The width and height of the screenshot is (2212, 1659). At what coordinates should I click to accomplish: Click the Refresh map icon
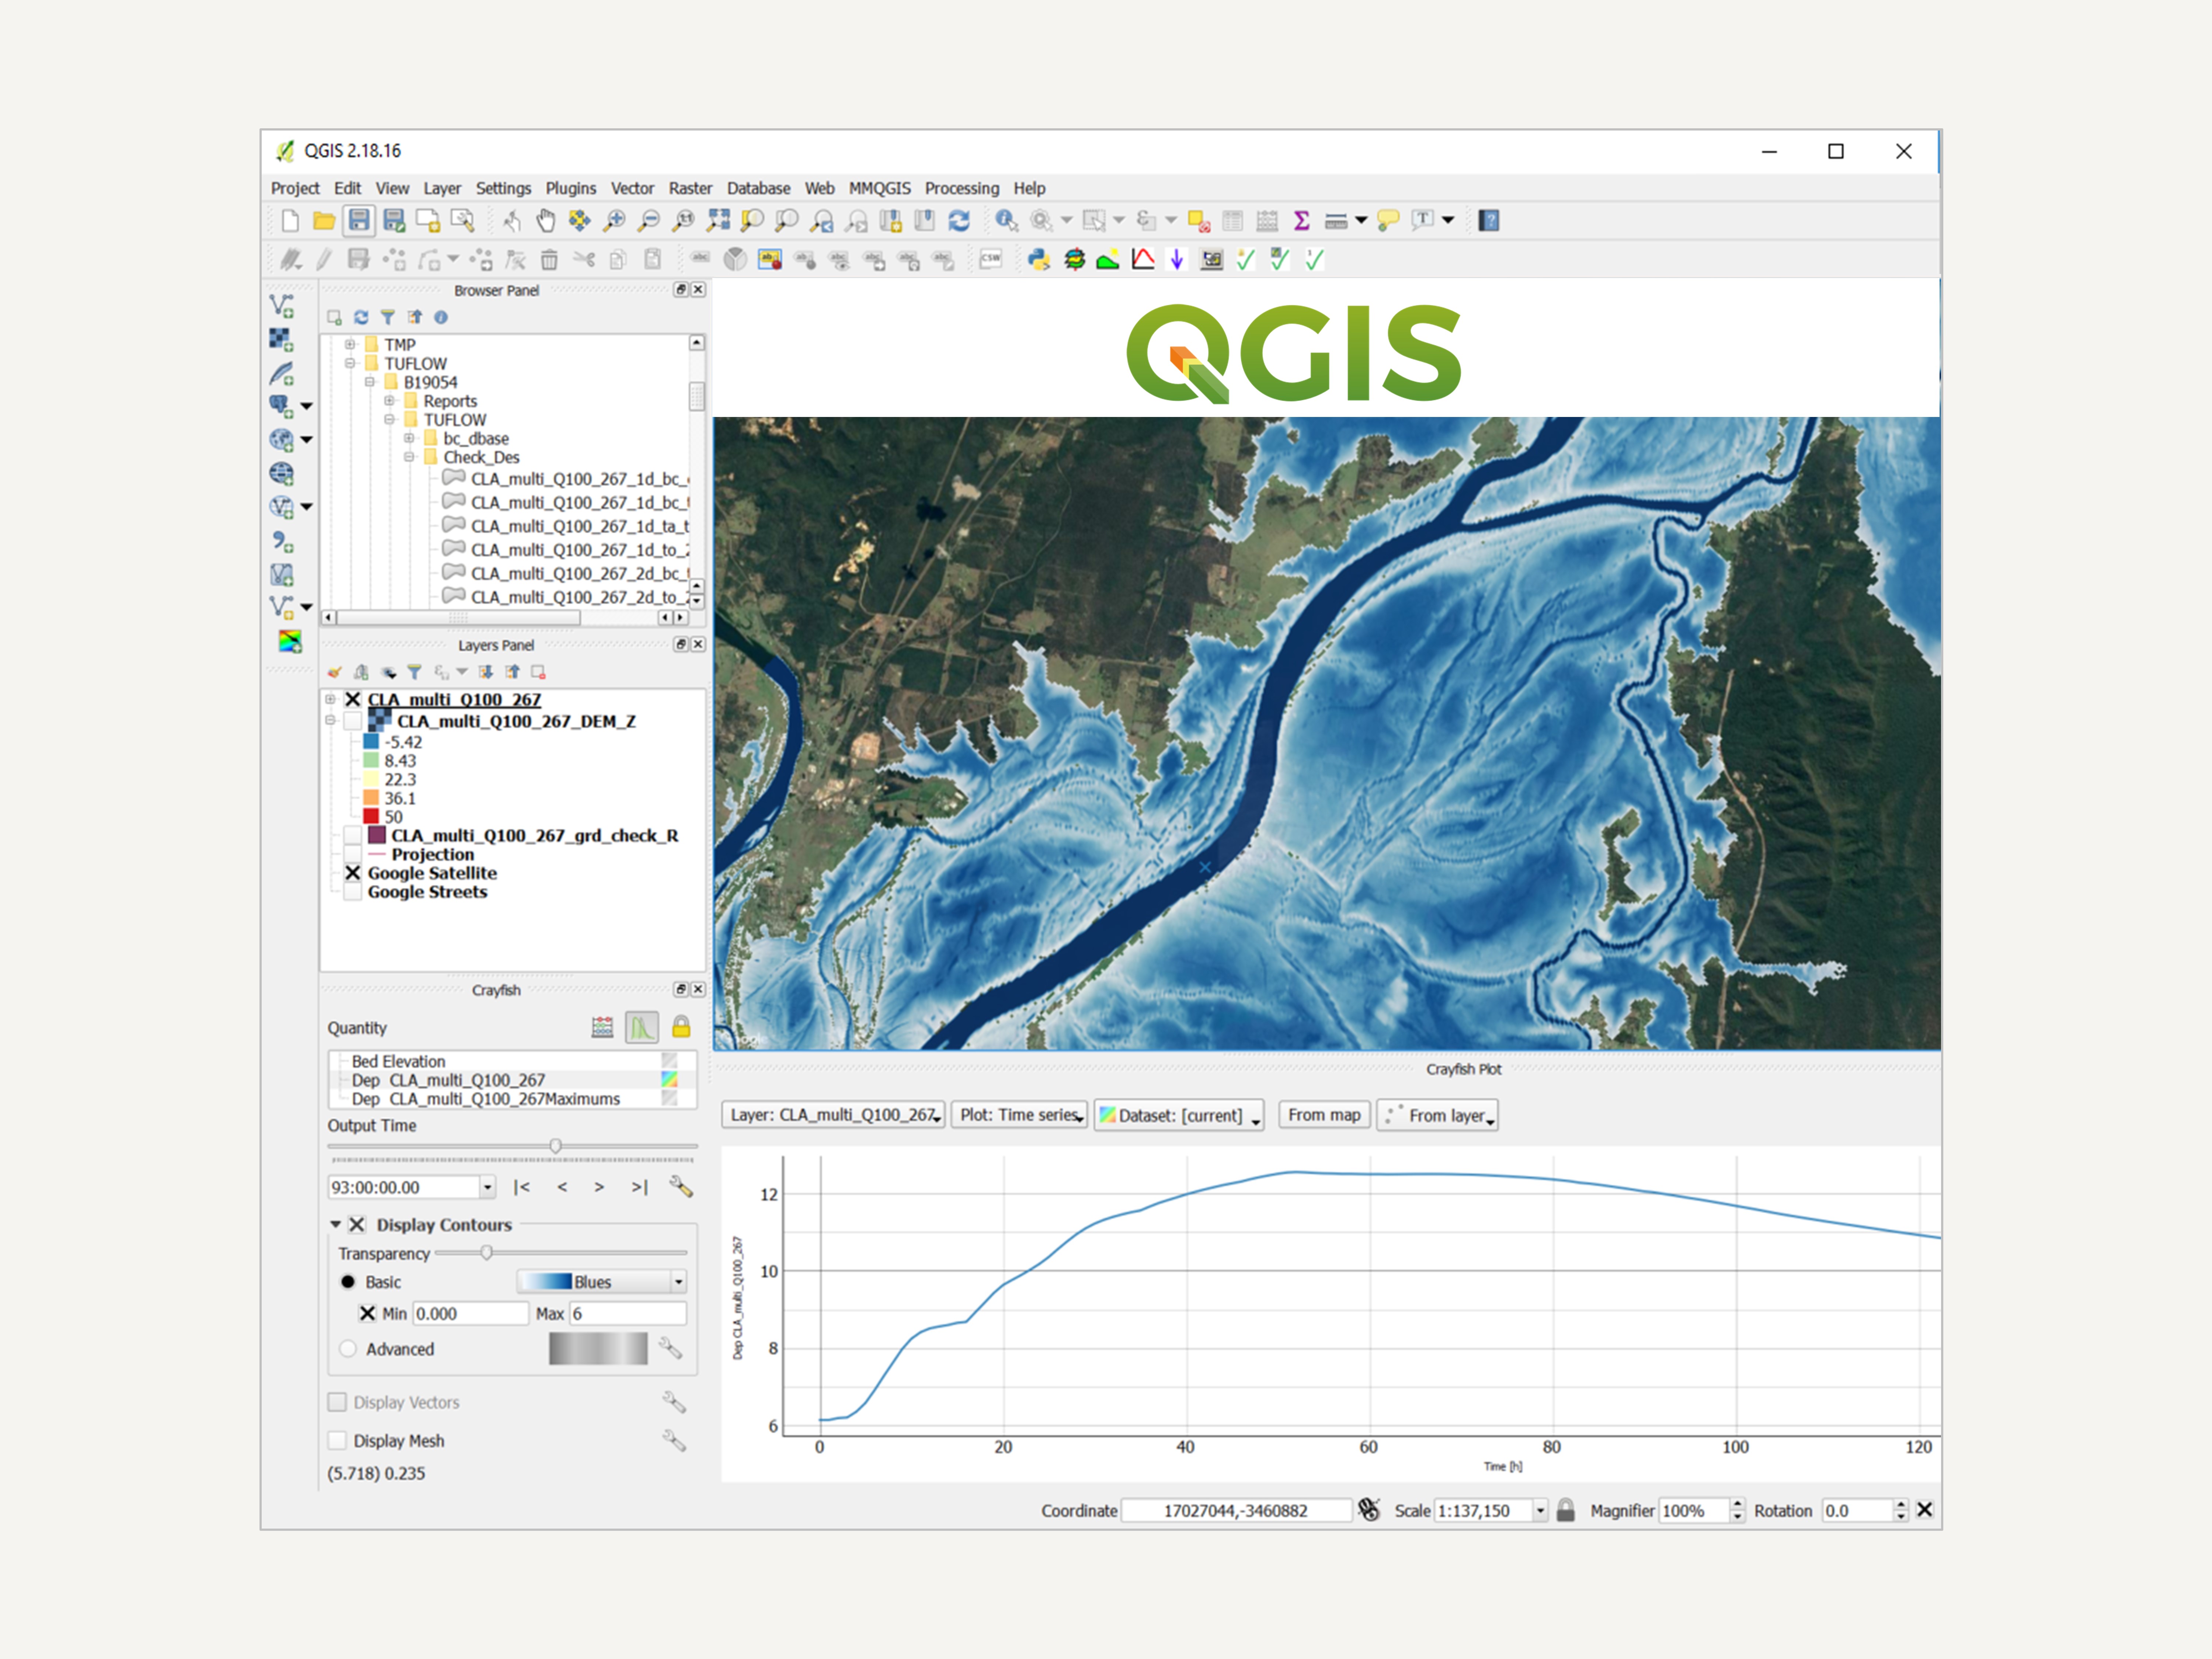tap(959, 220)
